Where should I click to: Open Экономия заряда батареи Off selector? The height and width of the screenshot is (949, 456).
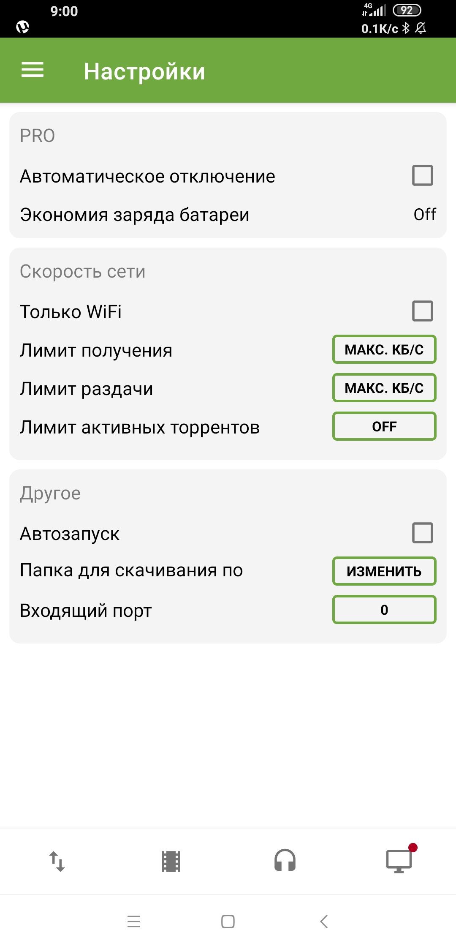click(424, 215)
